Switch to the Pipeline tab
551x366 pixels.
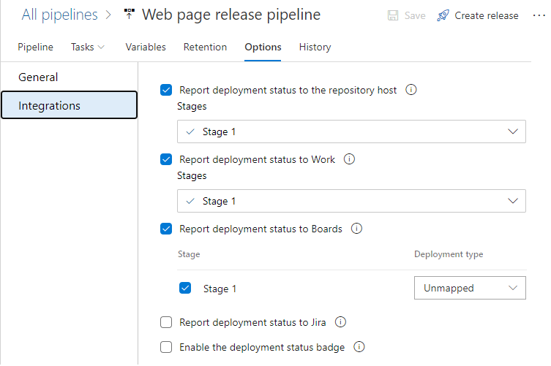36,47
